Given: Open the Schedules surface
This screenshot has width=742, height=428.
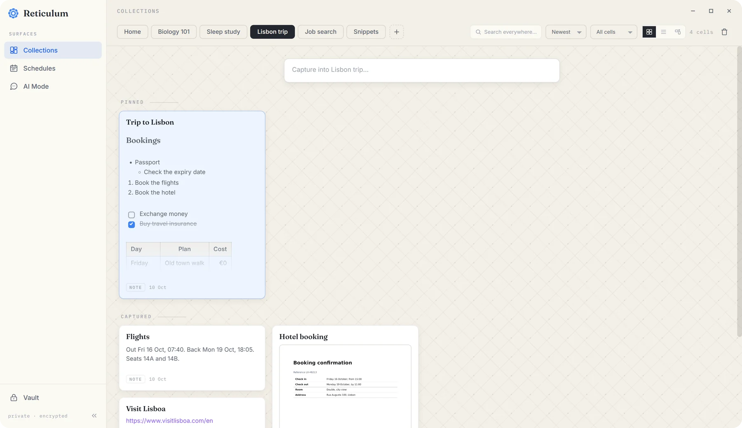Looking at the screenshot, I should [x=53, y=68].
